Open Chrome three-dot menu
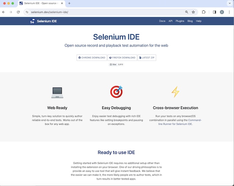 [229, 12]
